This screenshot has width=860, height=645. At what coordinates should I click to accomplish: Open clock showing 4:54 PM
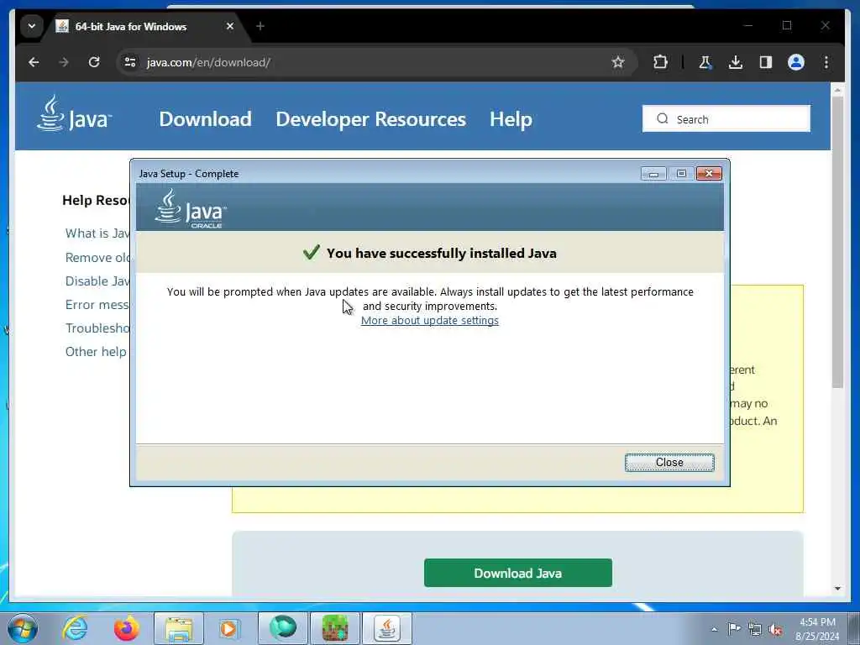(816, 629)
